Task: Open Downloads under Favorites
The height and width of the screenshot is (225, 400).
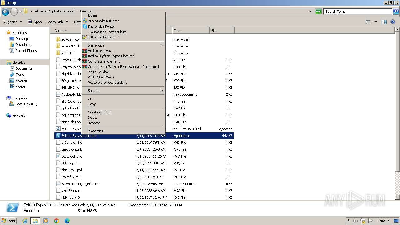Action: coord(24,45)
